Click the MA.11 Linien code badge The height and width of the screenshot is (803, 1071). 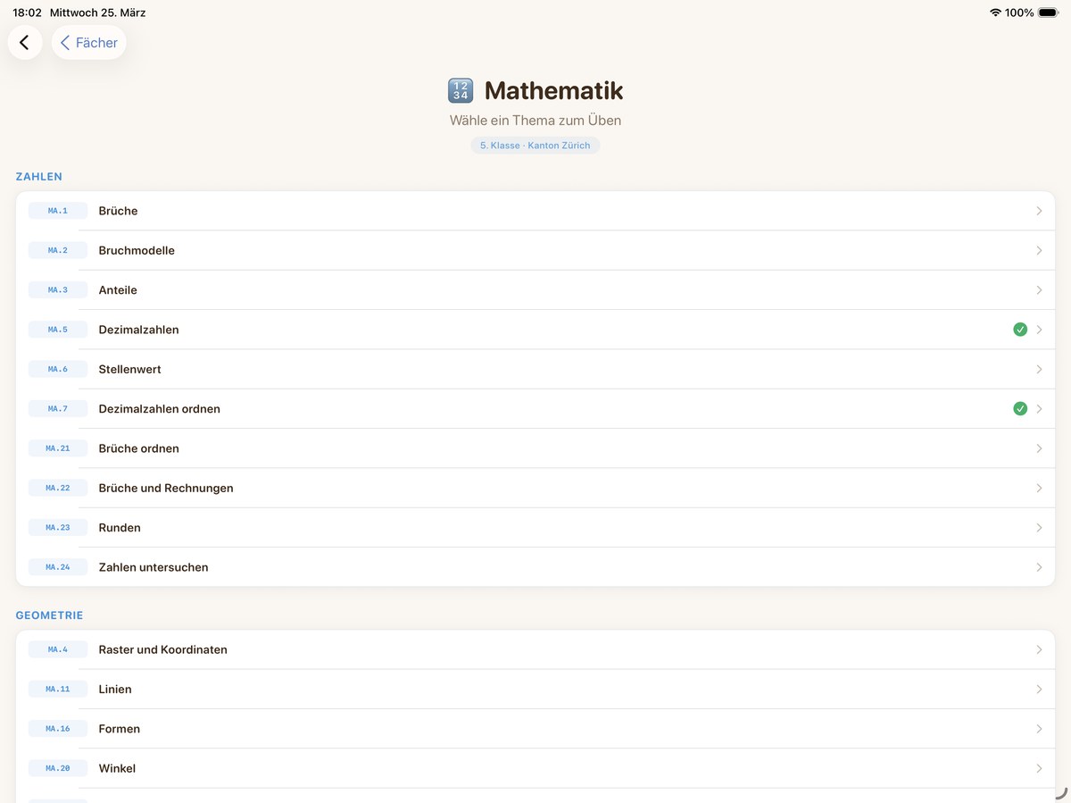[x=58, y=689]
